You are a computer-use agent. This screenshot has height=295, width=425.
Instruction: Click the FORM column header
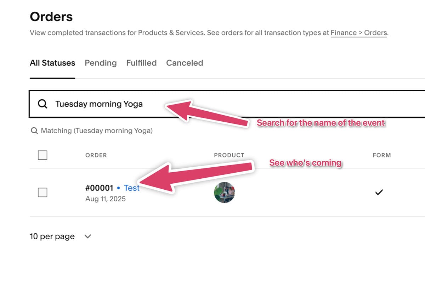(x=382, y=155)
